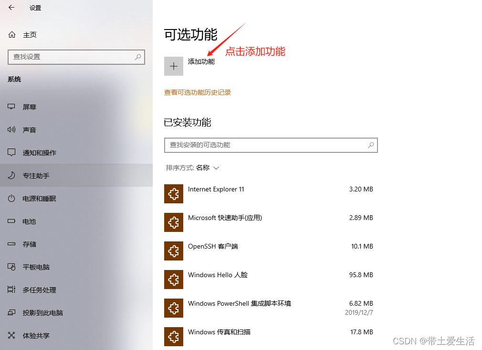Open 存储 settings page

(x=76, y=244)
